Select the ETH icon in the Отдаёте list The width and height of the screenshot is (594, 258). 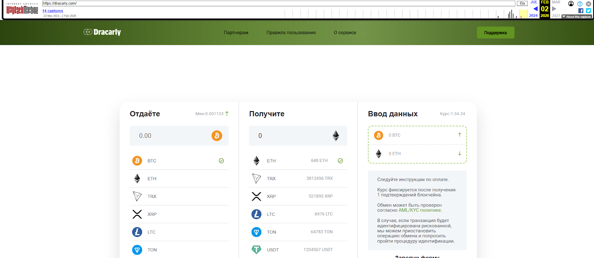click(x=137, y=179)
